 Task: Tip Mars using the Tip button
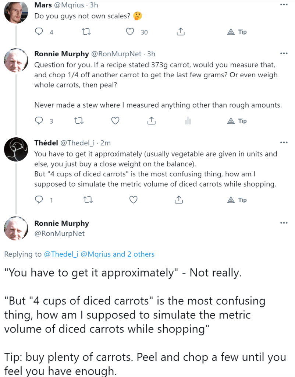tap(237, 32)
